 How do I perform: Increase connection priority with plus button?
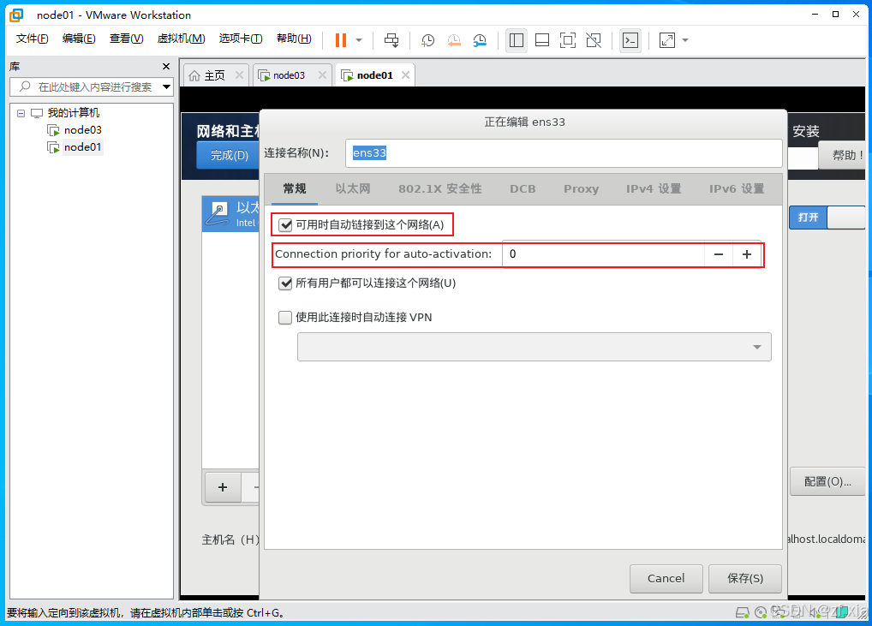coord(747,254)
